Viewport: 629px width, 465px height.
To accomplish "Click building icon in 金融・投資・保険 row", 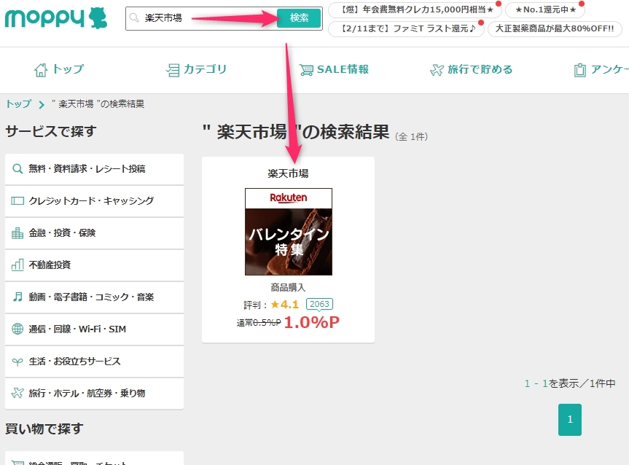I will 17,232.
